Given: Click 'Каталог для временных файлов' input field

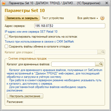Looking at the screenshot, I should [73, 64].
